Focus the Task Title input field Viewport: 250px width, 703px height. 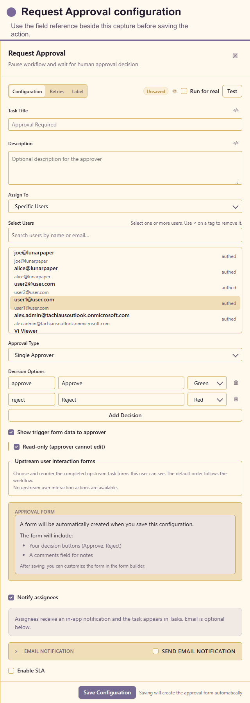[x=125, y=124]
